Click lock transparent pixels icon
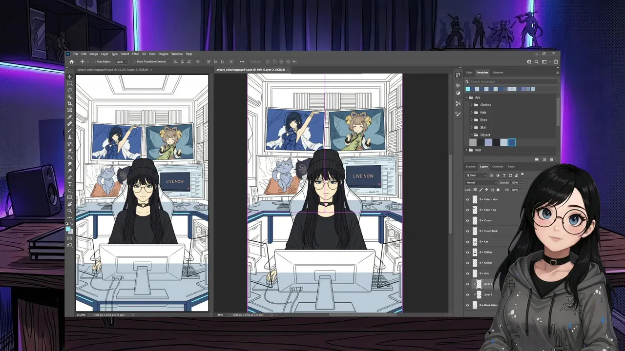This screenshot has width=625, height=351. (x=475, y=190)
